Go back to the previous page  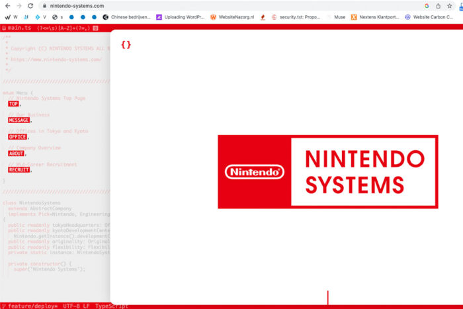(8, 5)
